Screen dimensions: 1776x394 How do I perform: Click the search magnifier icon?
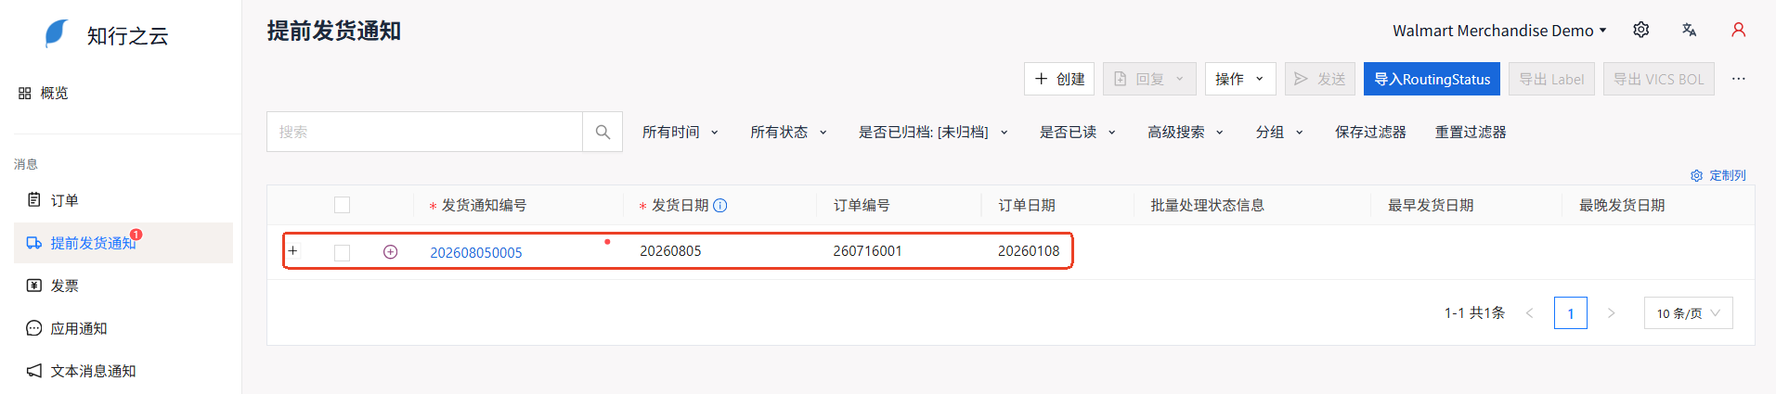[603, 132]
